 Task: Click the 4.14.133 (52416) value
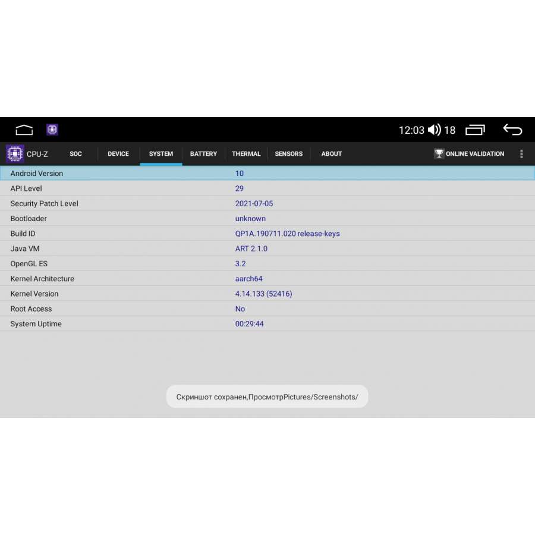pyautogui.click(x=264, y=294)
